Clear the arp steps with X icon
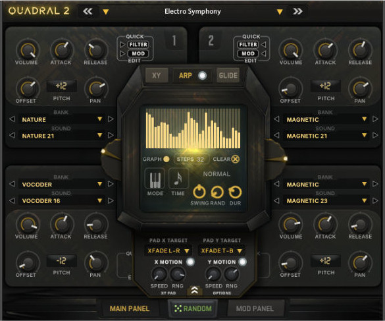The height and width of the screenshot is (321, 385). (235, 159)
